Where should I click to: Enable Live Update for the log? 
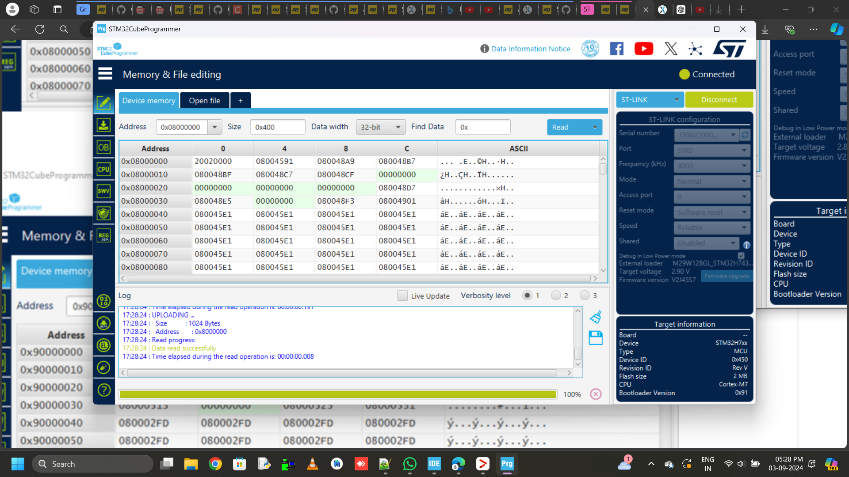402,295
